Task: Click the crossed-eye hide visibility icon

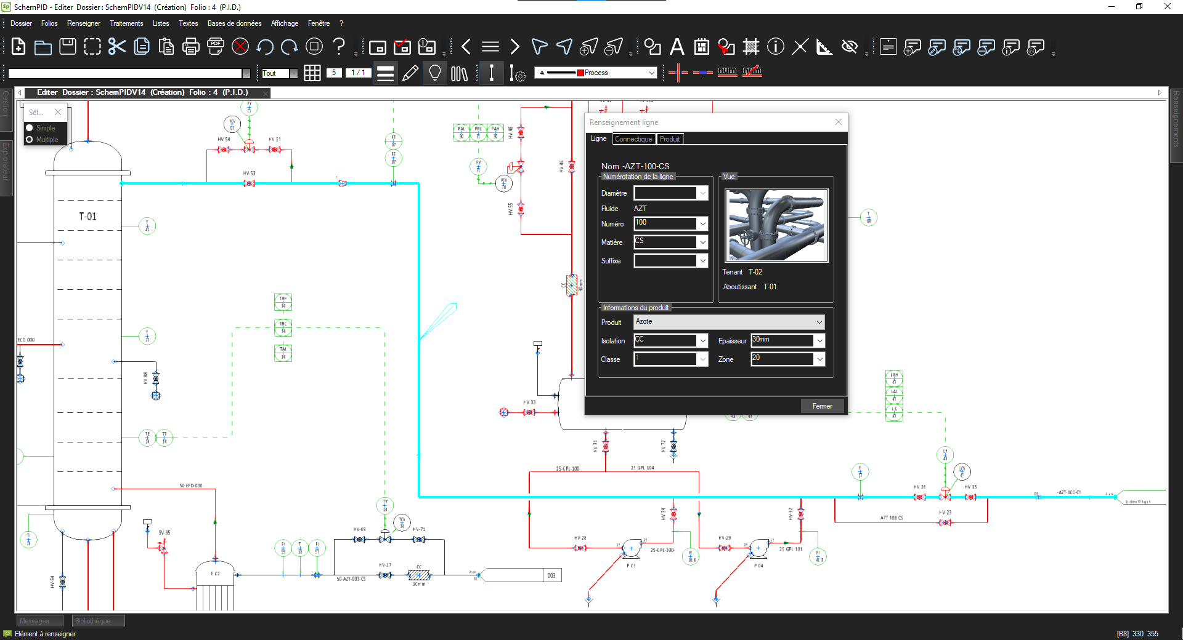Action: (850, 46)
